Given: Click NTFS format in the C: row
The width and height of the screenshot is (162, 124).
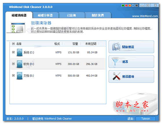Looking at the screenshot, I should pos(58,52).
